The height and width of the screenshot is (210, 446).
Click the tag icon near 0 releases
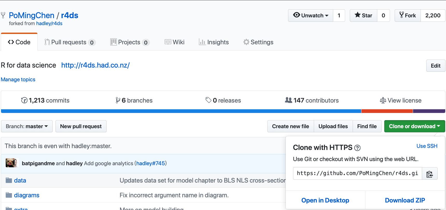click(x=208, y=100)
